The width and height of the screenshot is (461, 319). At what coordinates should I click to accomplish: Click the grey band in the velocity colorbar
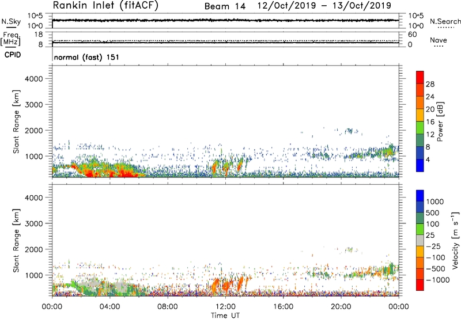(x=420, y=241)
